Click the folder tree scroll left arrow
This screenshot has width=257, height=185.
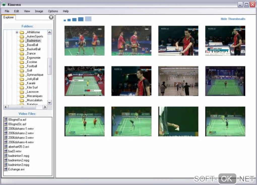coord(6,107)
